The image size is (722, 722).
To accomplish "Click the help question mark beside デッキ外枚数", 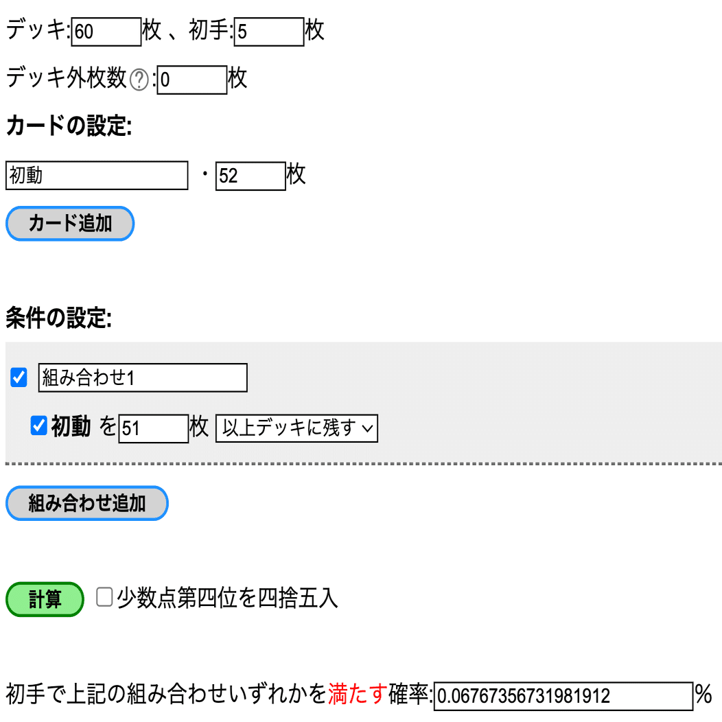I will click(x=139, y=80).
